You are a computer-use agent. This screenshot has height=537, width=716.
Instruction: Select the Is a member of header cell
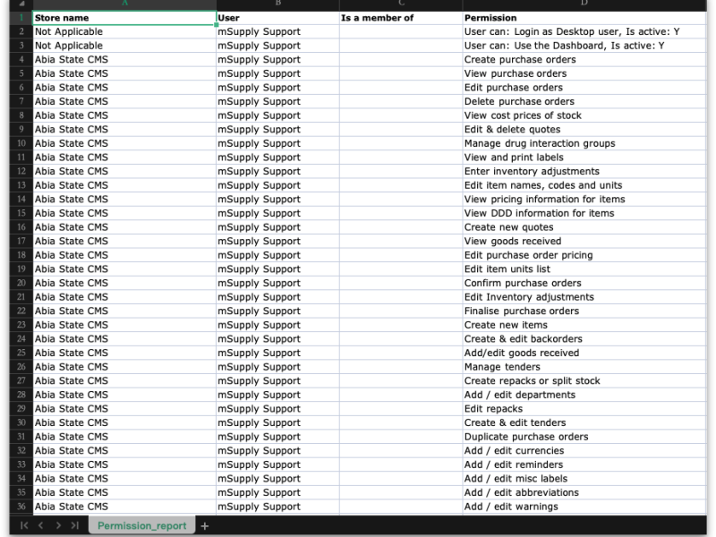point(401,18)
